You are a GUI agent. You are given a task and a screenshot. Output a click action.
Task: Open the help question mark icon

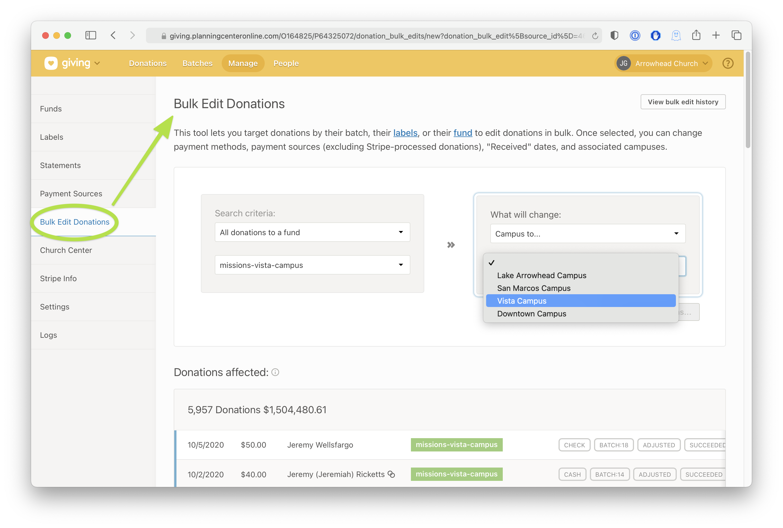coord(728,63)
